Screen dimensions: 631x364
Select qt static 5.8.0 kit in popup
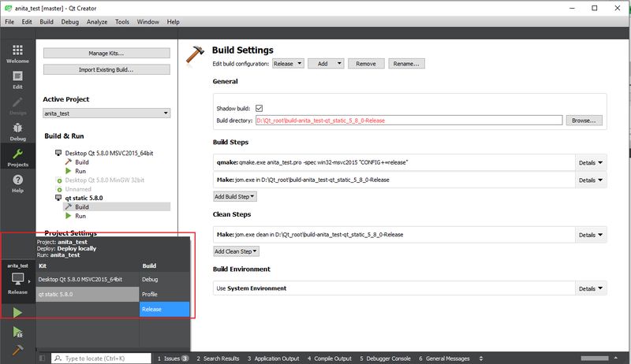88,294
